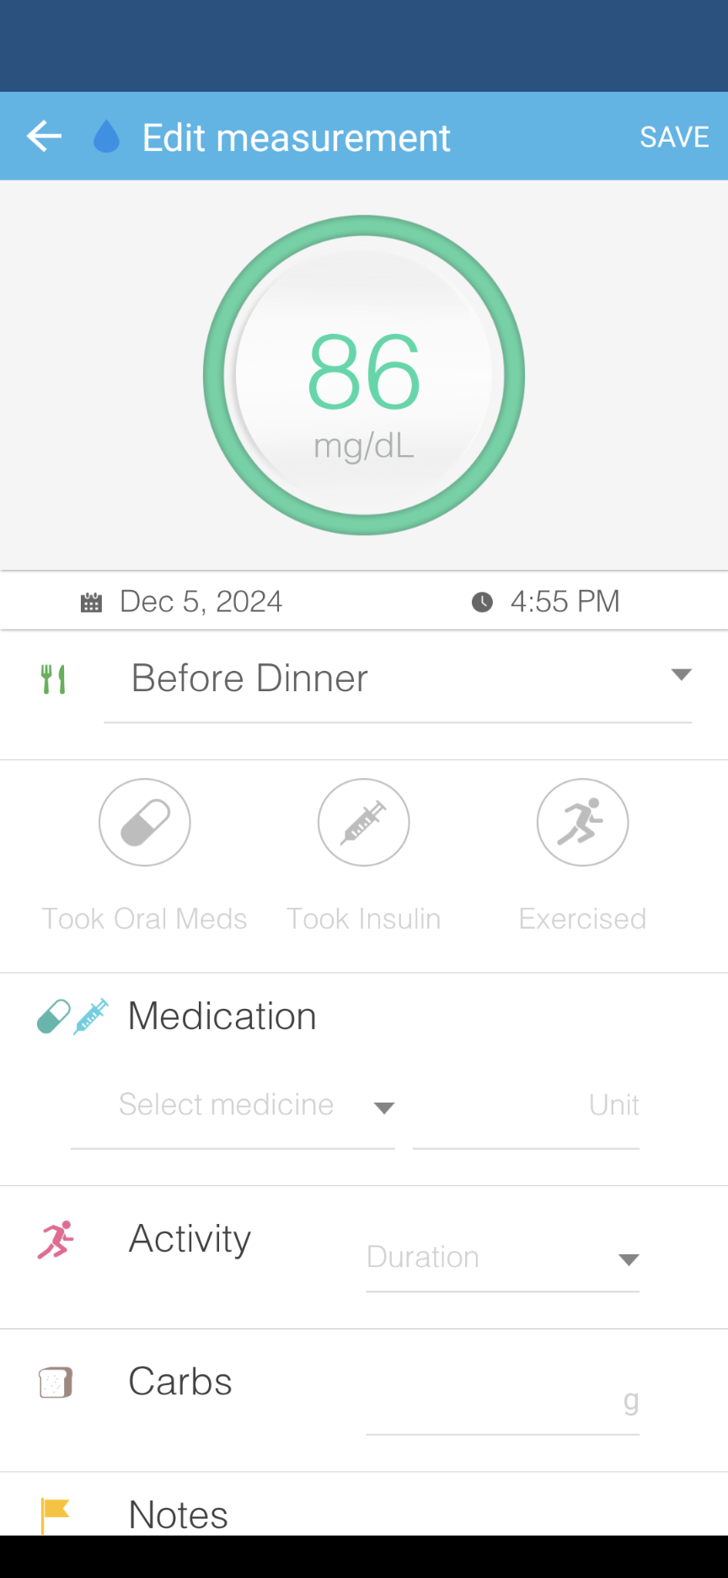Click the calendar icon beside the date
Screen dimensions: 728x1578
tap(91, 602)
